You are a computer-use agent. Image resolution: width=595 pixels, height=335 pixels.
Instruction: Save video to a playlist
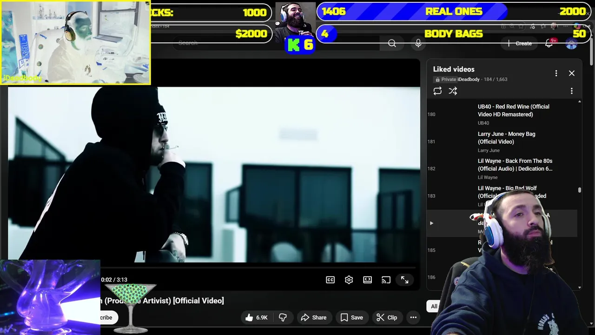point(351,317)
